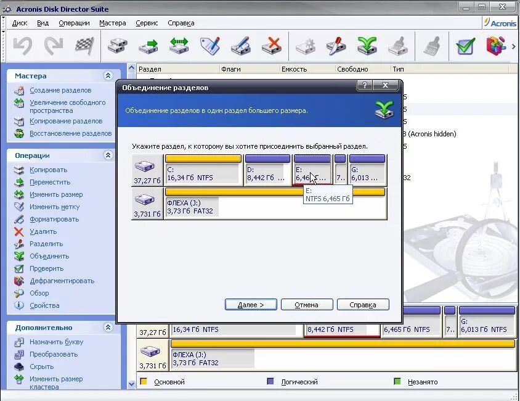The image size is (520, 401).
Task: Open Увеличение свободного пространства wizard
Action: pos(67,107)
